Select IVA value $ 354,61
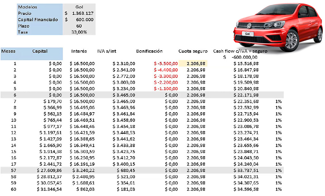 (x=126, y=183)
